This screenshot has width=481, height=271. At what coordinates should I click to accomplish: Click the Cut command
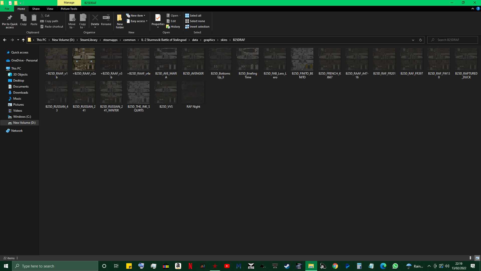[x=45, y=16]
